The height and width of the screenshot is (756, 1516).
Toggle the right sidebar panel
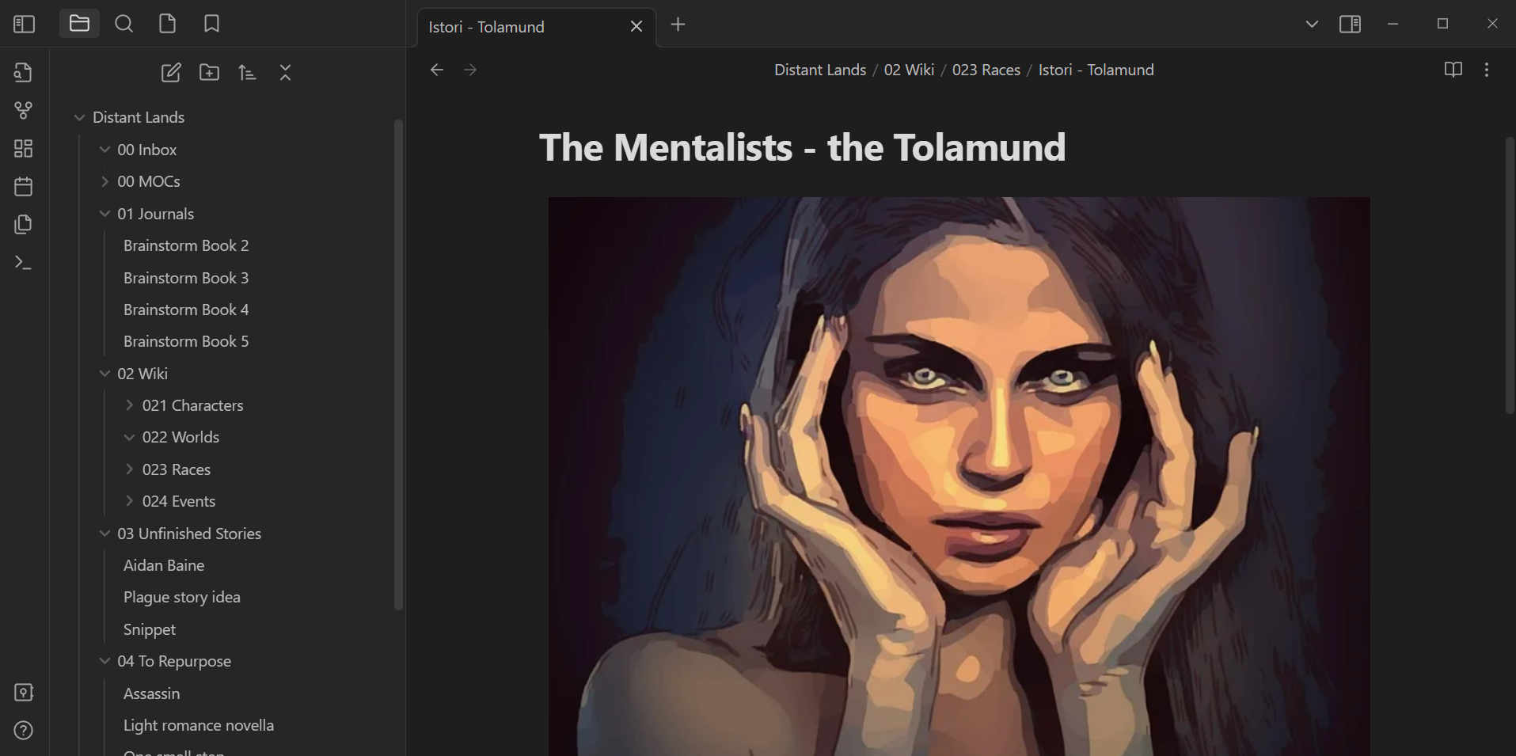(x=1350, y=25)
